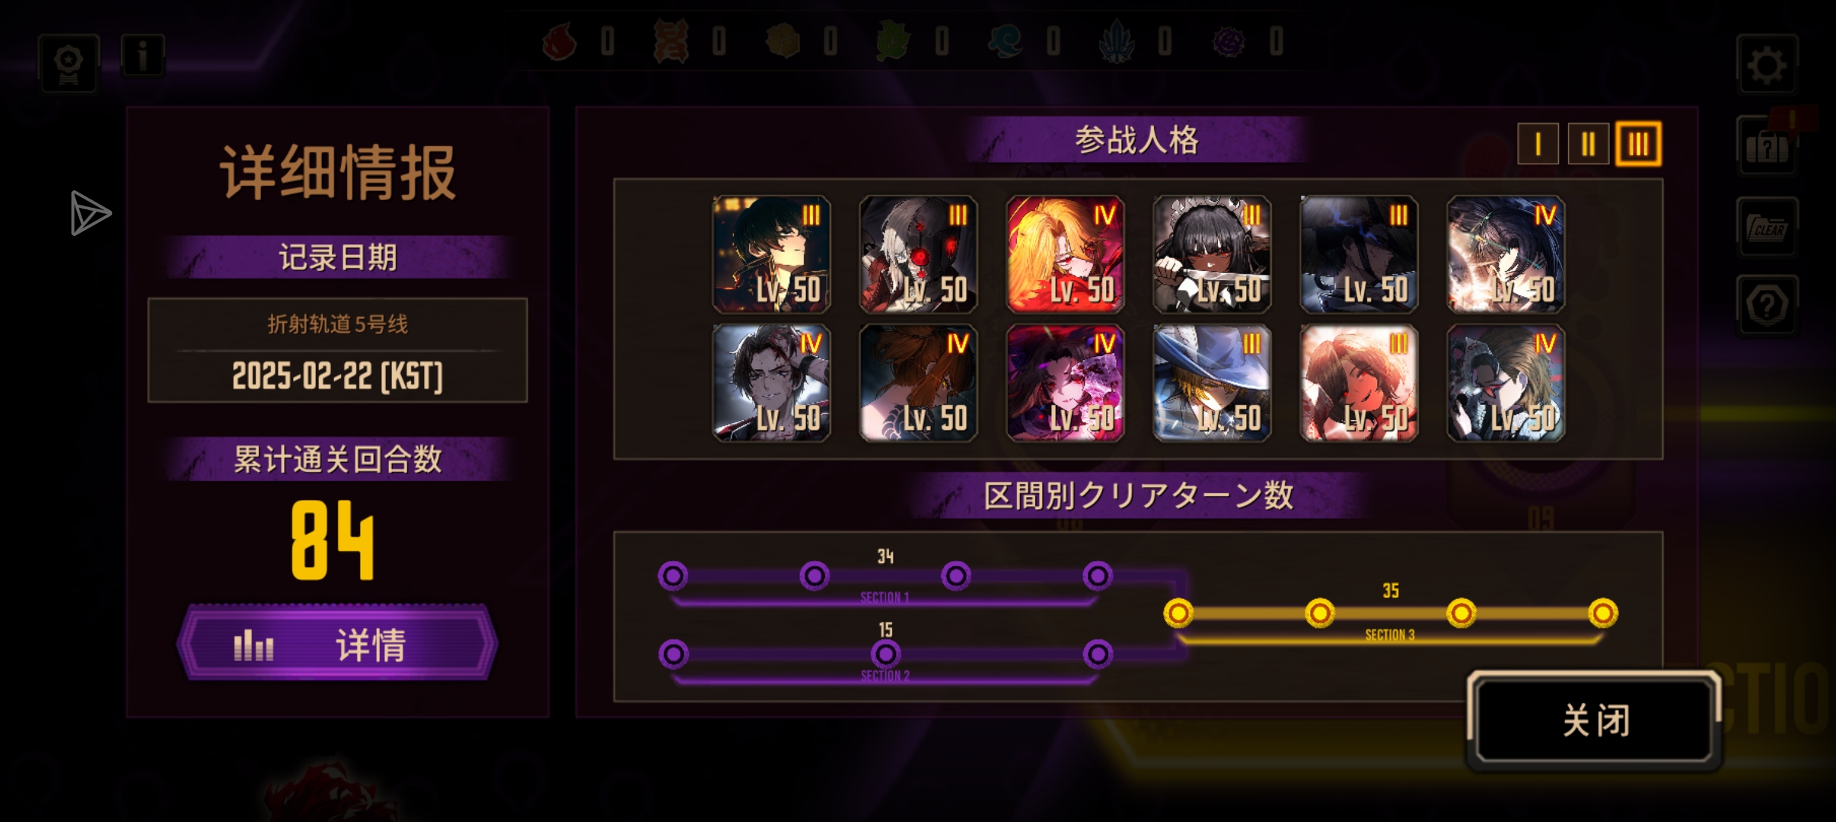Click the first purple Section 1 node
1836x822 pixels.
pos(673,576)
